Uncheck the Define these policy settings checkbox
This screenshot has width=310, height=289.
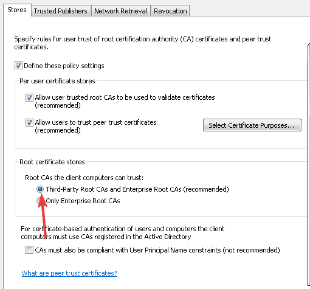pos(18,66)
